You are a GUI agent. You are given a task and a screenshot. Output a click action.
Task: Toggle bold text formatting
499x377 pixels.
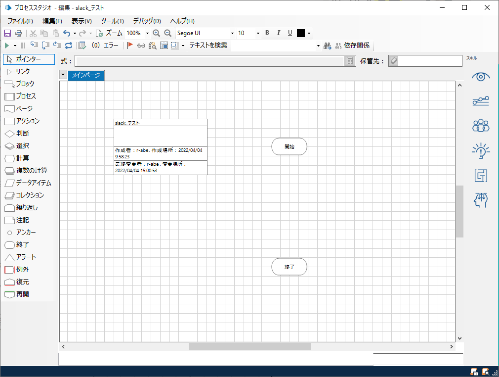coord(267,33)
